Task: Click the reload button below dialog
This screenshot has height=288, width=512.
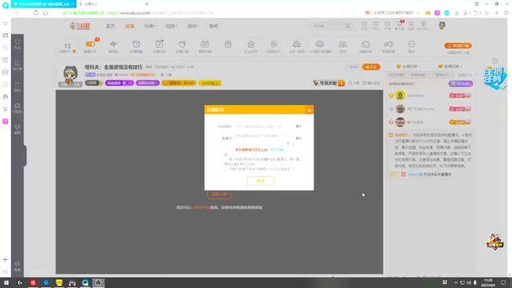Action: coord(220,195)
